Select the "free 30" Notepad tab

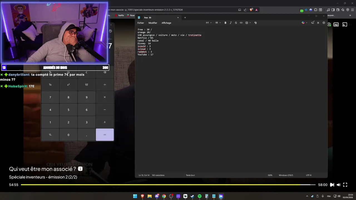(159, 17)
